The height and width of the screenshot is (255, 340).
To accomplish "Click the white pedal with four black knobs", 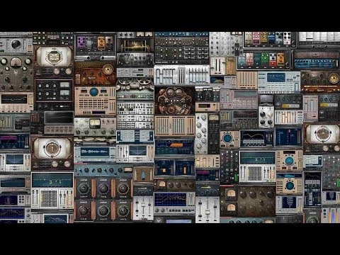I will point(287,38).
